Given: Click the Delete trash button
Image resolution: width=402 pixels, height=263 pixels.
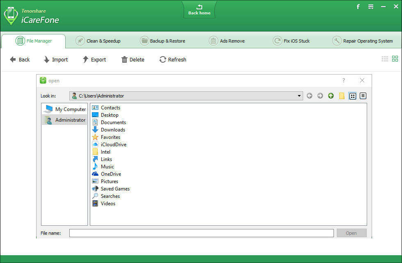Looking at the screenshot, I should [x=133, y=60].
